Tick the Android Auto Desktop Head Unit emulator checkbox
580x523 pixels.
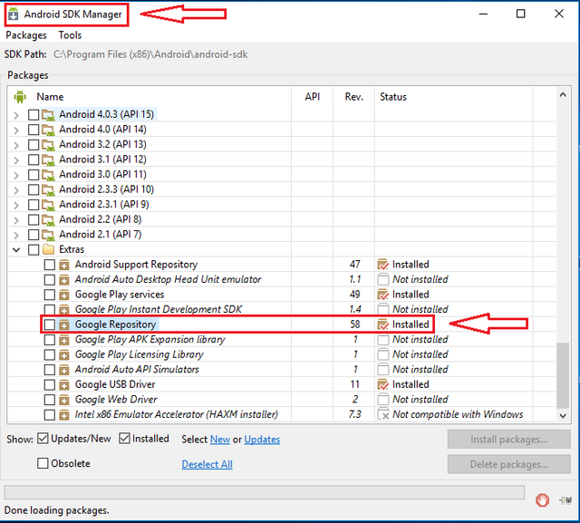[x=49, y=279]
